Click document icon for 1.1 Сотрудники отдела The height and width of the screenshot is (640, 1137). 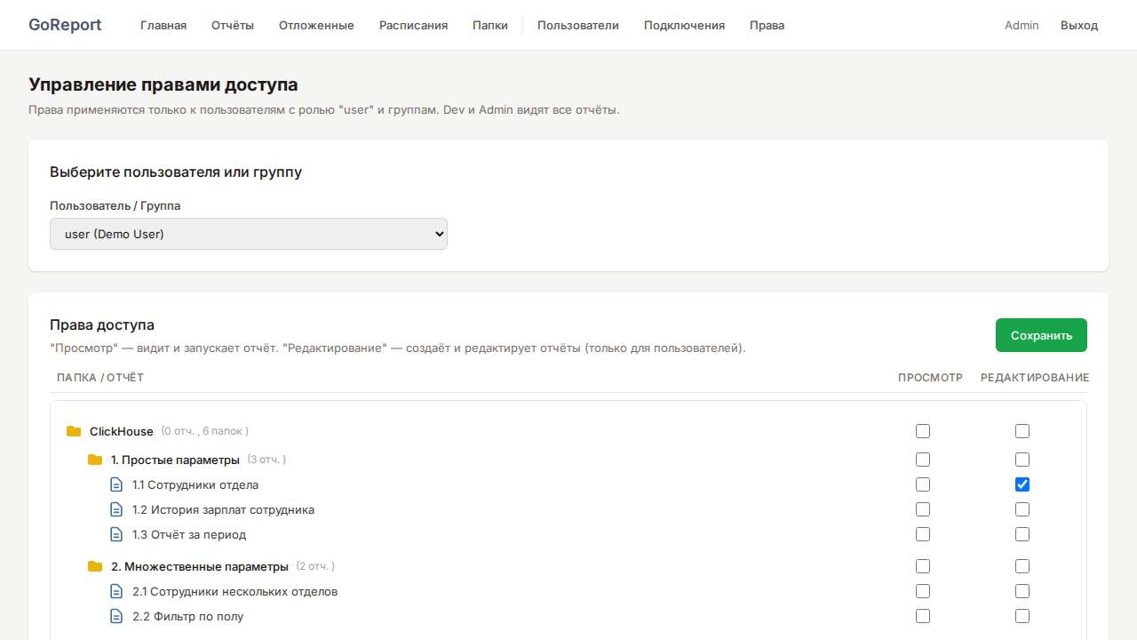(116, 485)
